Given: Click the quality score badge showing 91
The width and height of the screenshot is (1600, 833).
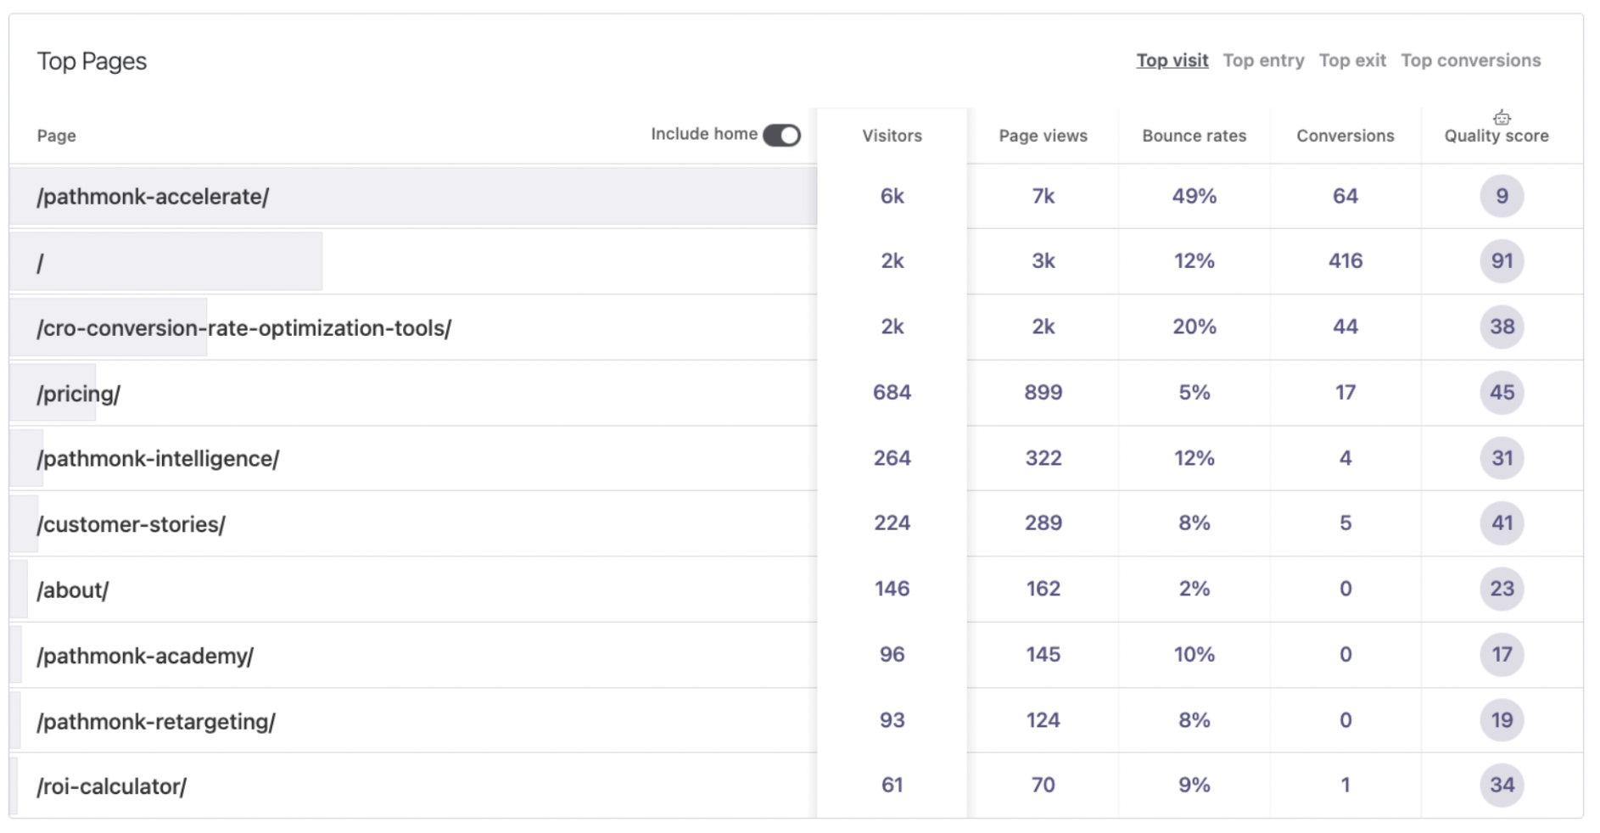Looking at the screenshot, I should coord(1501,261).
